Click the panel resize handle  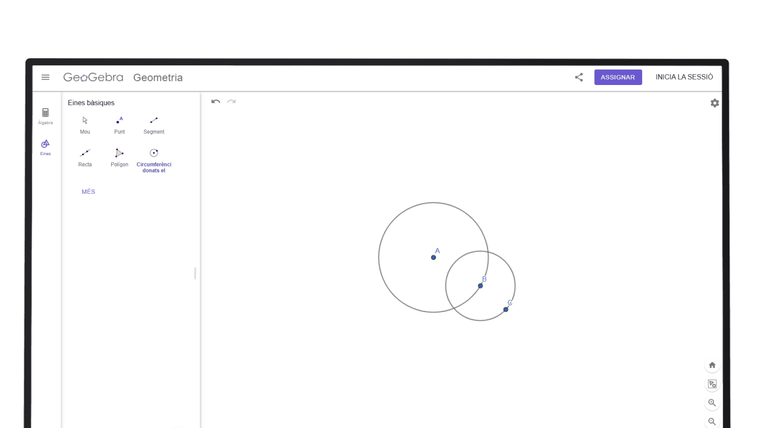195,273
